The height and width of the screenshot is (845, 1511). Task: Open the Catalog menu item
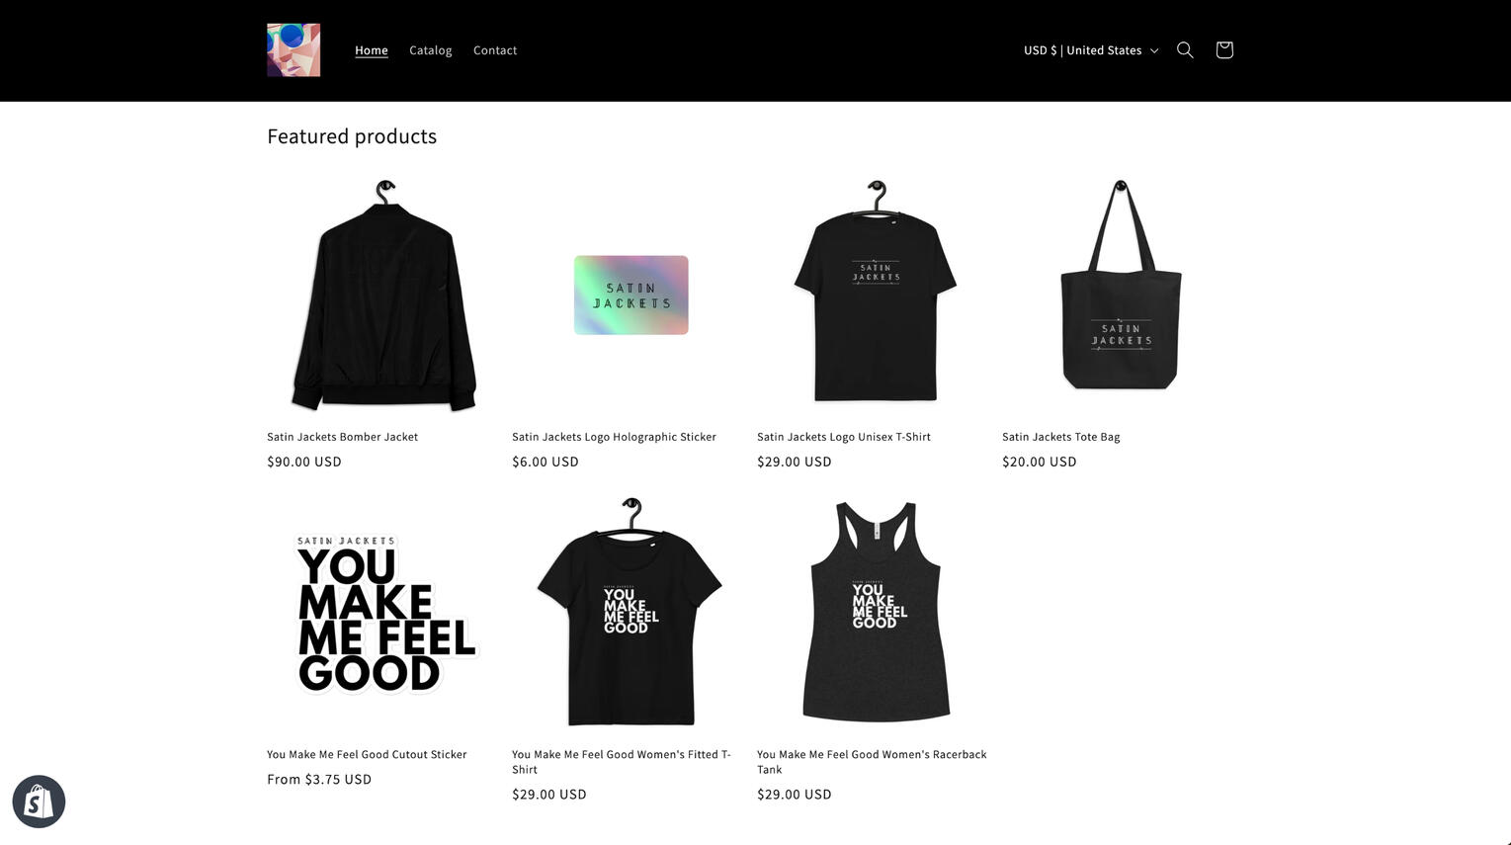(431, 50)
